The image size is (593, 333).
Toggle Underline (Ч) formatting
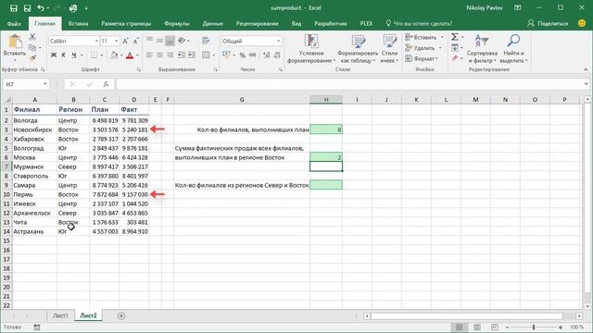pyautogui.click(x=74, y=55)
